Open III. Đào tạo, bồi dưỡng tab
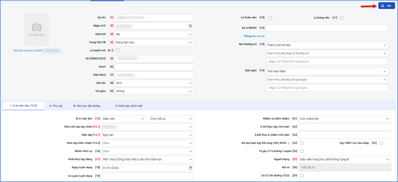398x182 pixels. [x=87, y=106]
